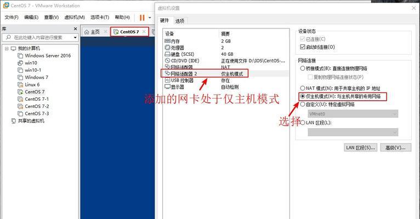Click the 高级(V)... button
The height and width of the screenshot is (219, 420).
396,148
